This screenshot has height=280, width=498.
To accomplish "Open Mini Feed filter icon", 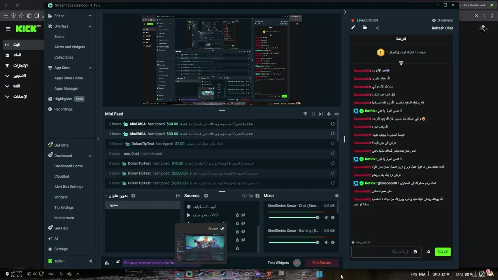I will point(305,114).
